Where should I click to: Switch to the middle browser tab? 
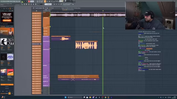pos(8,26)
